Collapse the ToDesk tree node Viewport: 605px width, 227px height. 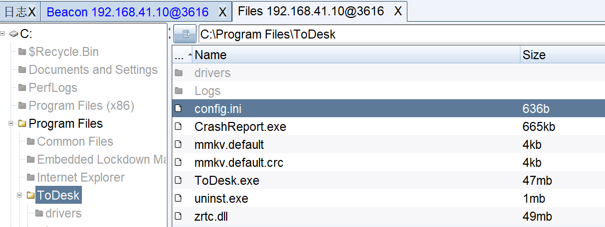(20, 195)
